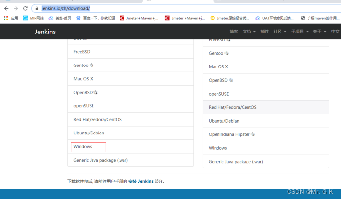The image size is (341, 199).
Task: Expand the 关于 about dropdown
Action: [319, 32]
